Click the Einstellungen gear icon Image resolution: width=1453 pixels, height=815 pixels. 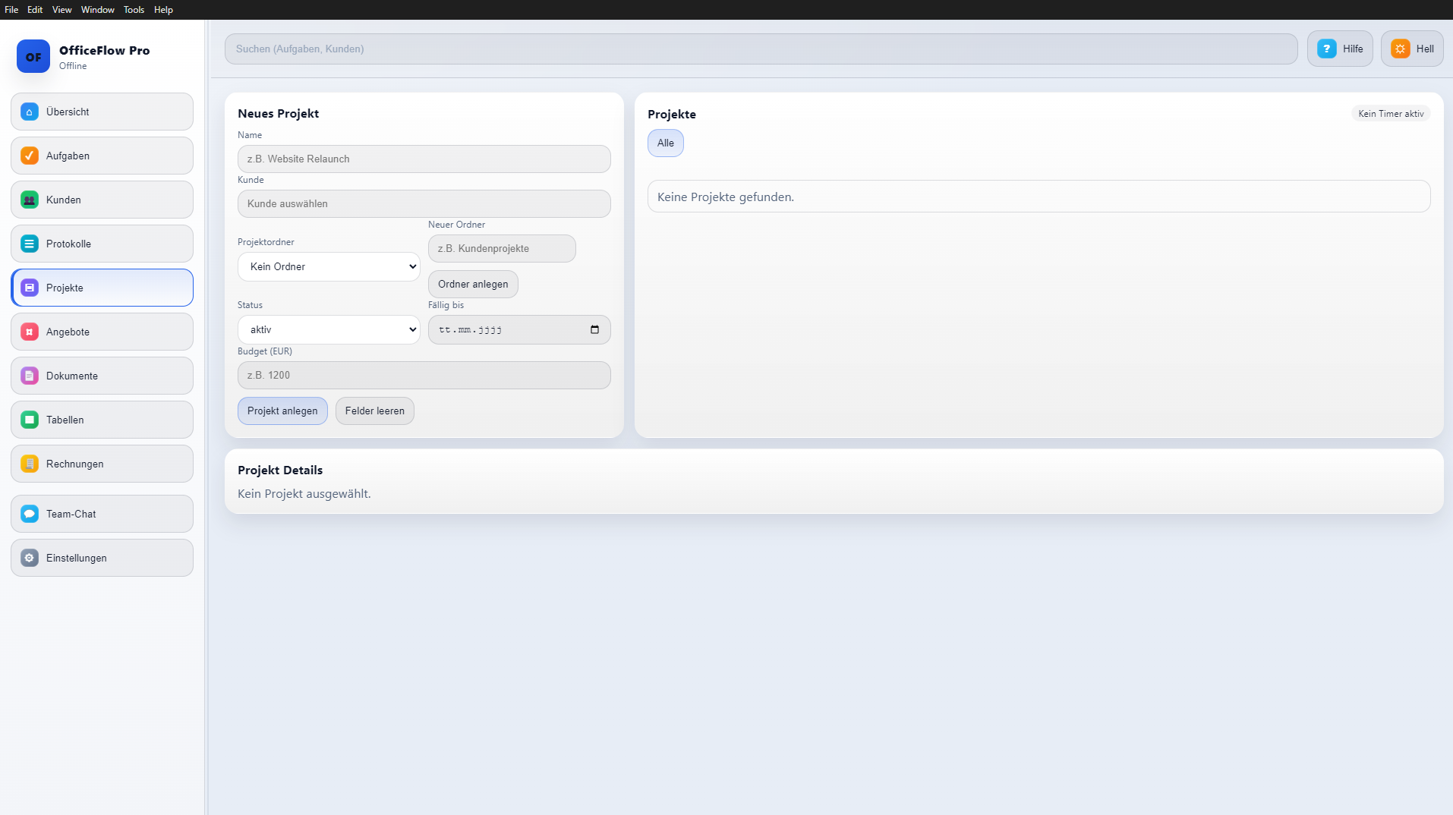click(x=30, y=558)
